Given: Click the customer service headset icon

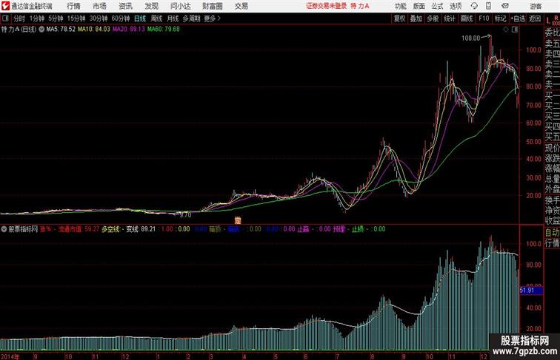Looking at the screenshot, I should [474, 6].
